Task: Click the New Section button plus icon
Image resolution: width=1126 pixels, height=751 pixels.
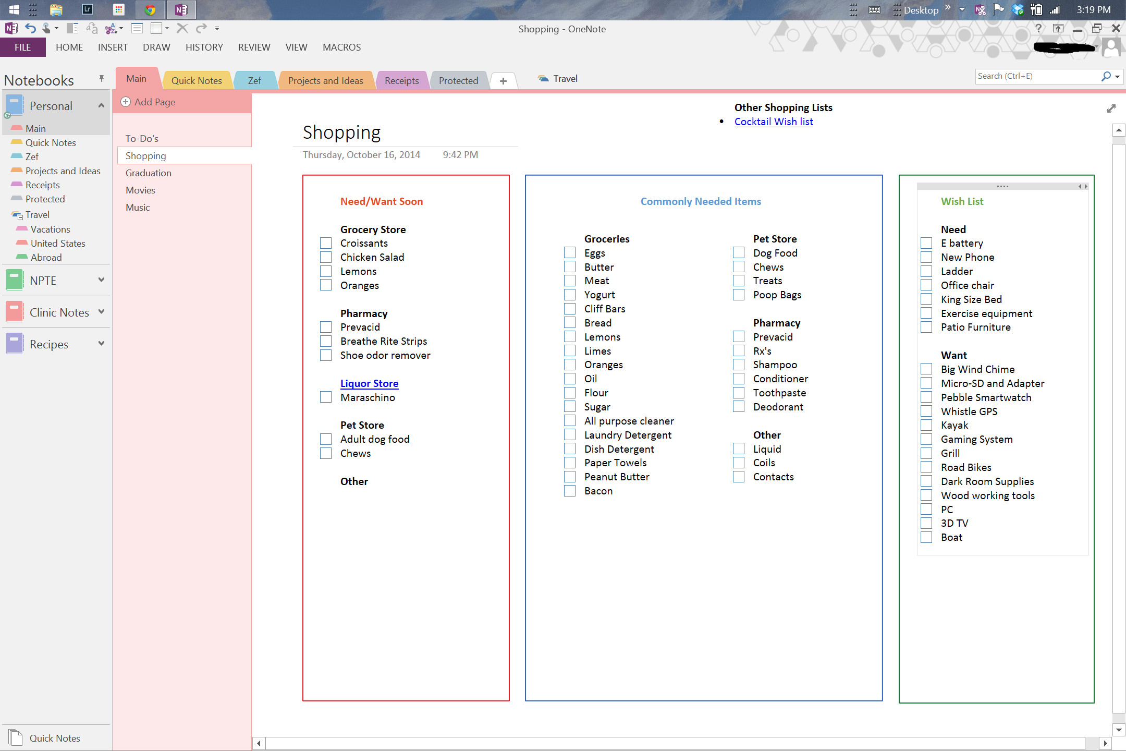Action: [504, 80]
